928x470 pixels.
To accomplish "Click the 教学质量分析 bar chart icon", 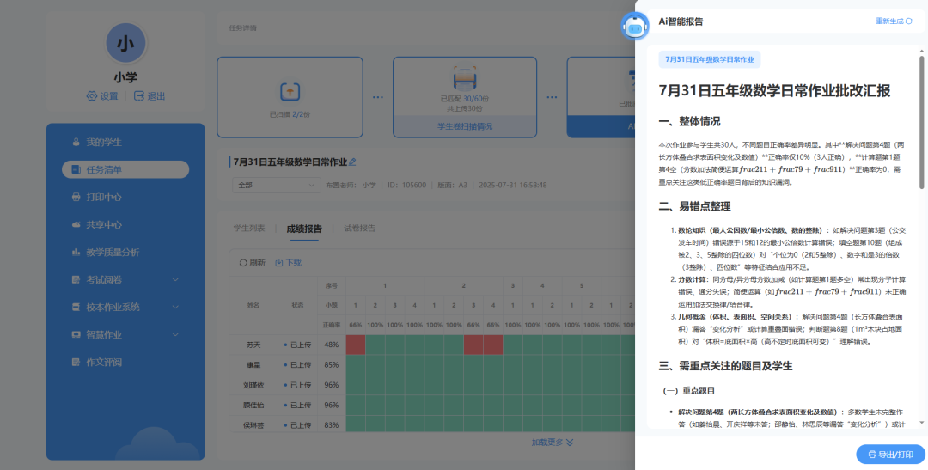I will click(76, 252).
